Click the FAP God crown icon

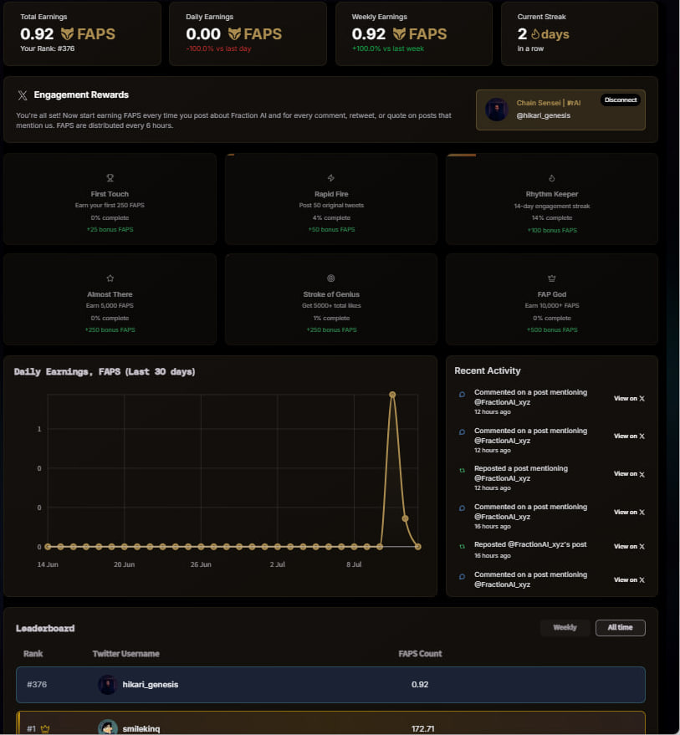(551, 278)
